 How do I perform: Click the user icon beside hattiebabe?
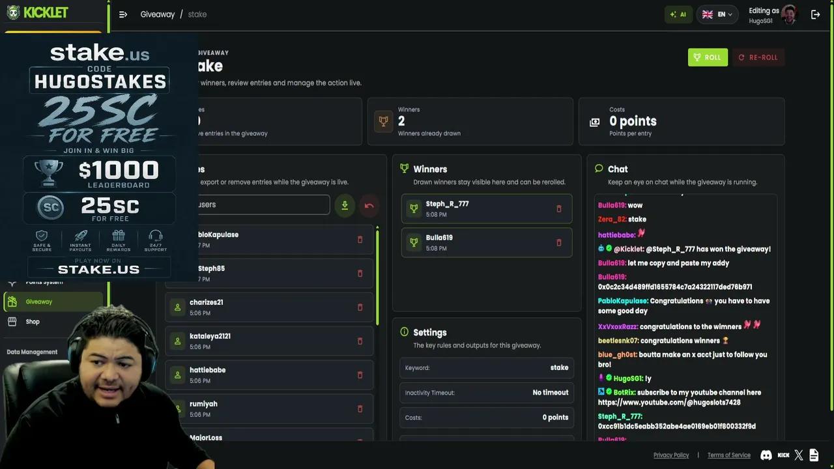177,375
